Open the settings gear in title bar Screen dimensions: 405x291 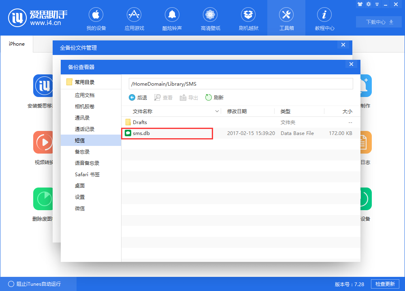coord(369,4)
